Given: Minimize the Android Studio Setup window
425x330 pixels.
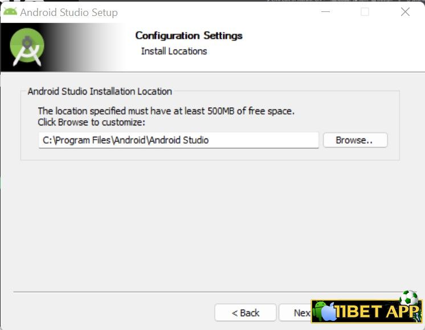Looking at the screenshot, I should (x=325, y=11).
